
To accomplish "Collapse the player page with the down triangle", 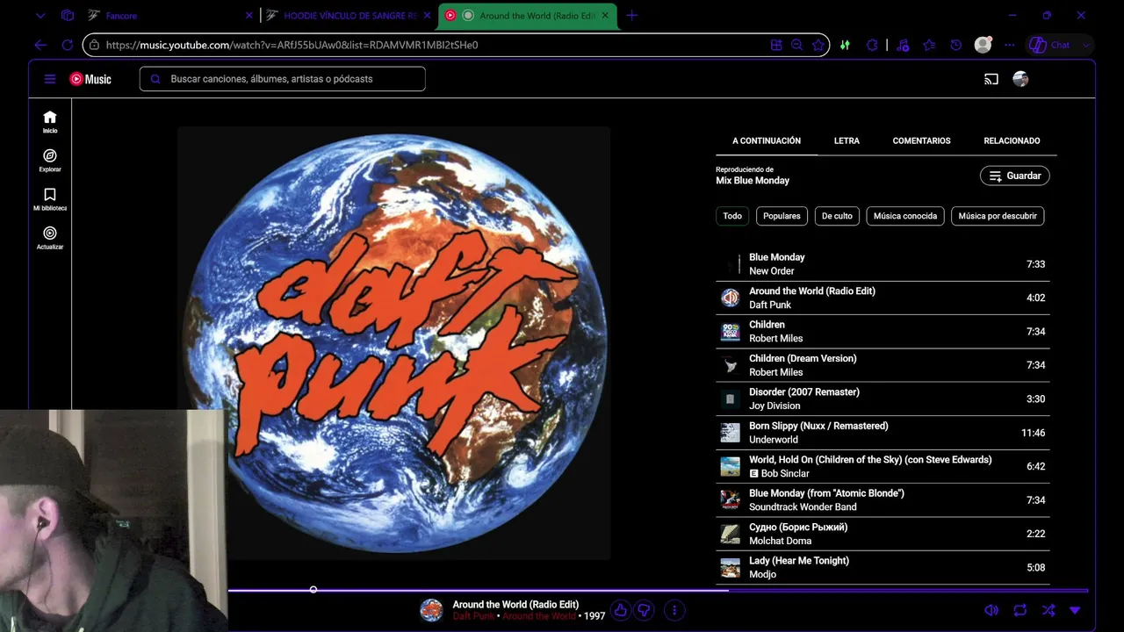I will point(1075,610).
